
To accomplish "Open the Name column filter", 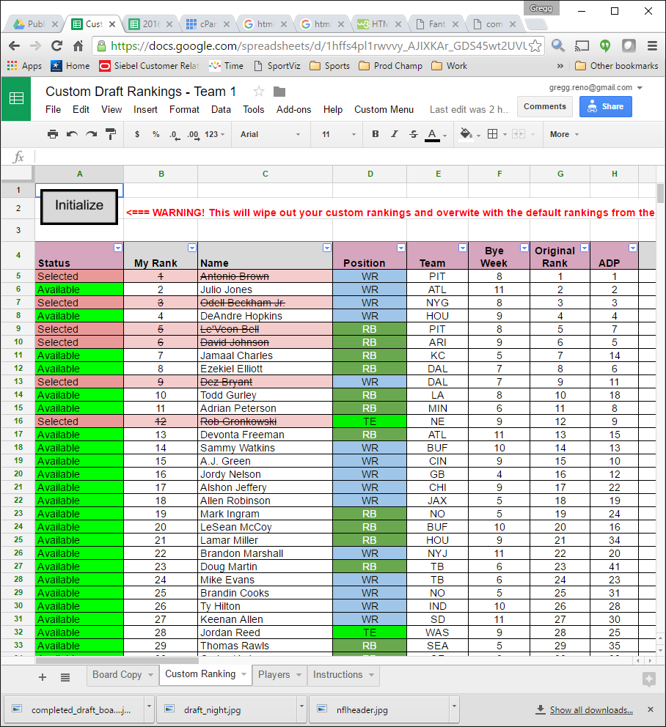I will tap(327, 248).
